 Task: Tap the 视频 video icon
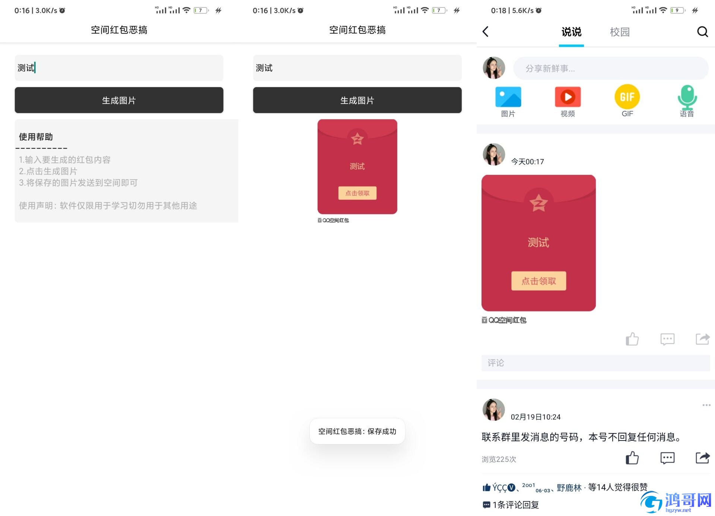coord(568,97)
